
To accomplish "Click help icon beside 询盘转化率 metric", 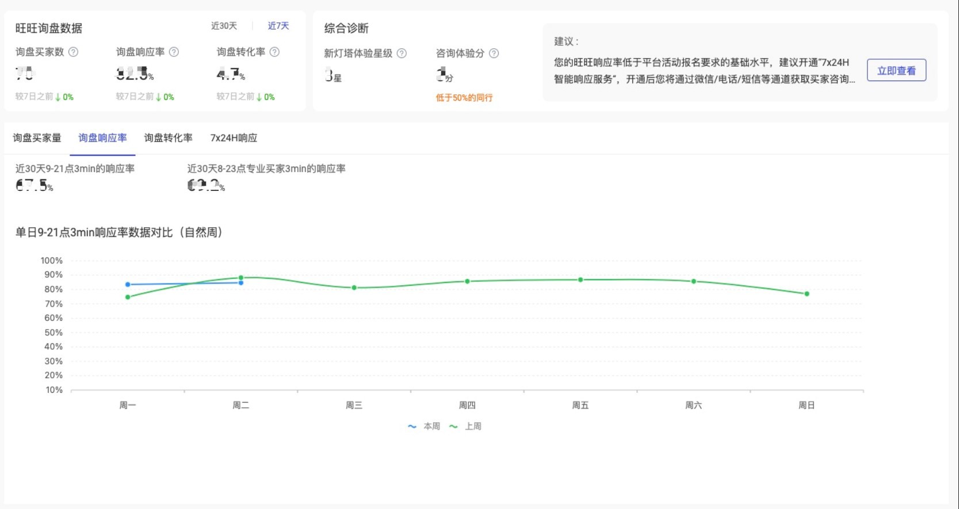I will [274, 52].
